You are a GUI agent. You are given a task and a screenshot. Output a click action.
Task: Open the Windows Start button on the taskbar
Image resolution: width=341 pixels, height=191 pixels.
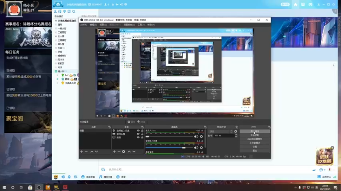click(4, 187)
